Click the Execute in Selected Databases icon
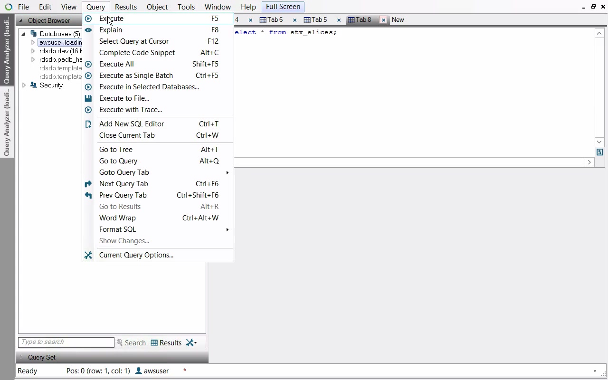This screenshot has width=608, height=380. click(88, 87)
